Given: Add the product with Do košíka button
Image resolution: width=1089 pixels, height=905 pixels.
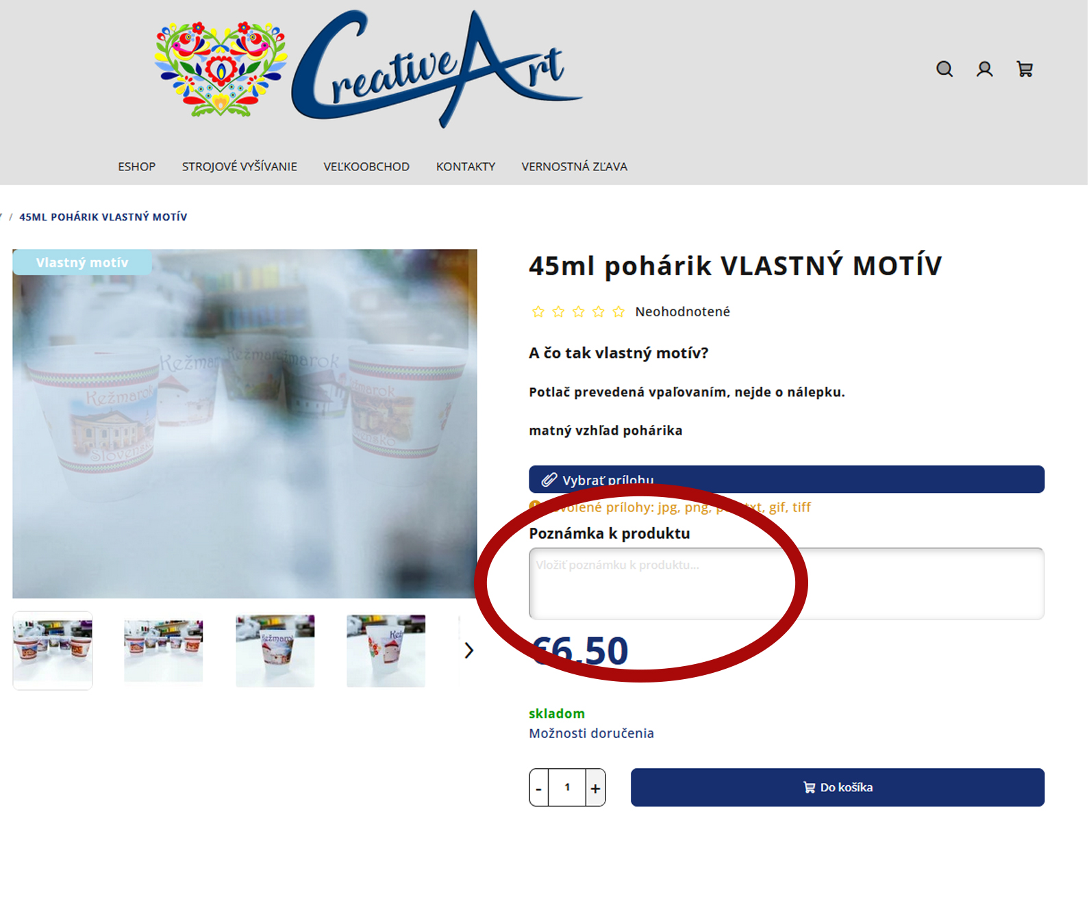Looking at the screenshot, I should coord(838,787).
